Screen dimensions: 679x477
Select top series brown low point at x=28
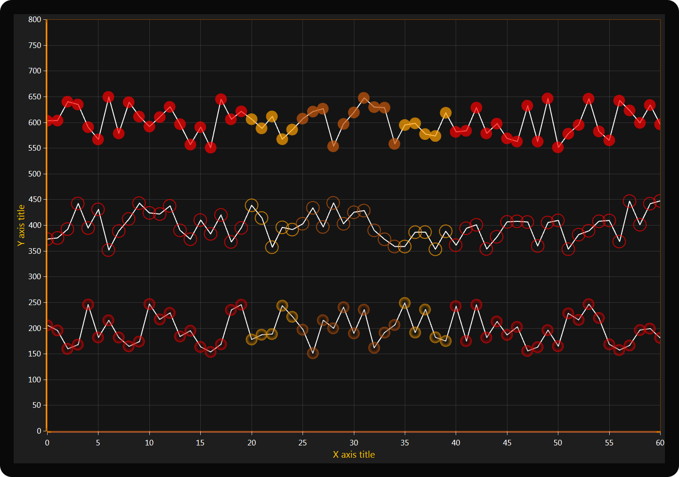point(333,146)
